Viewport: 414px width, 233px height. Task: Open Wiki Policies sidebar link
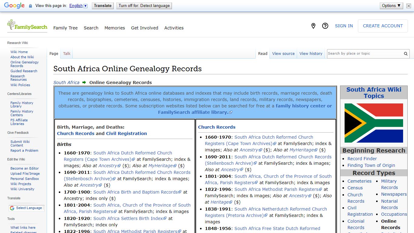20,85
